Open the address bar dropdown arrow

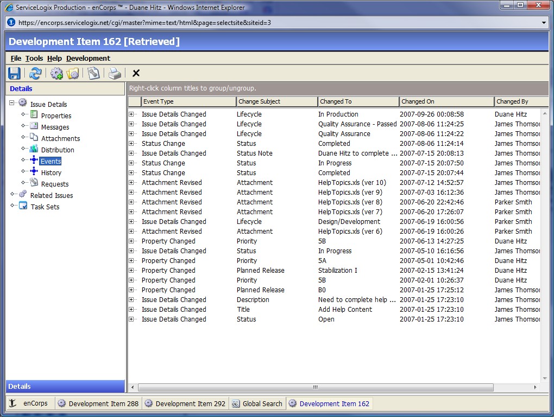(x=544, y=23)
